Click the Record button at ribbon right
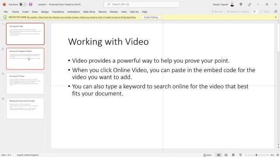 point(217,12)
